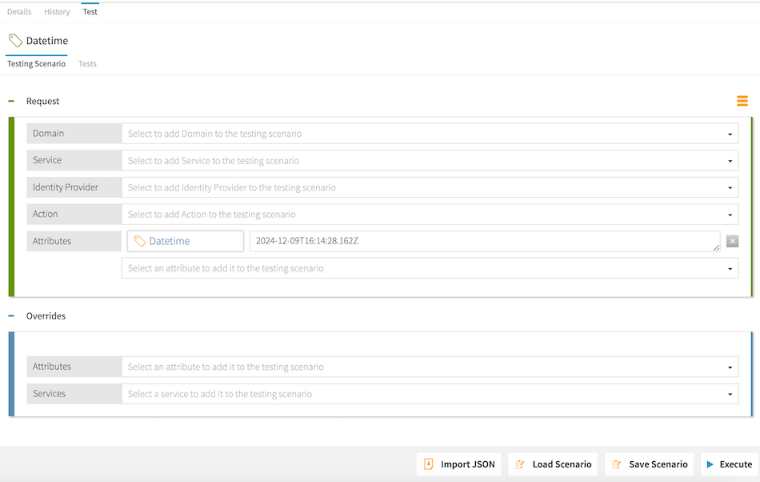
Task: Click the save icon on Save Scenario button
Action: point(618,464)
